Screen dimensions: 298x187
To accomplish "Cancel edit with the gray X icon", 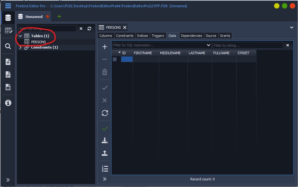I will pyautogui.click(x=105, y=100).
